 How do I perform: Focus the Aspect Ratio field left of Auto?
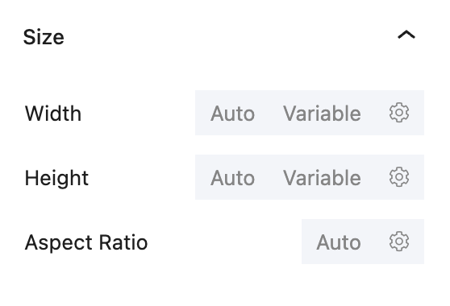[x=309, y=242]
